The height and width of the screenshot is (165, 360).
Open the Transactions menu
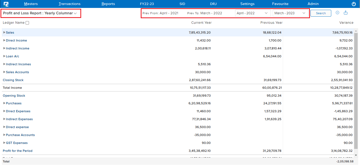coord(70,4)
